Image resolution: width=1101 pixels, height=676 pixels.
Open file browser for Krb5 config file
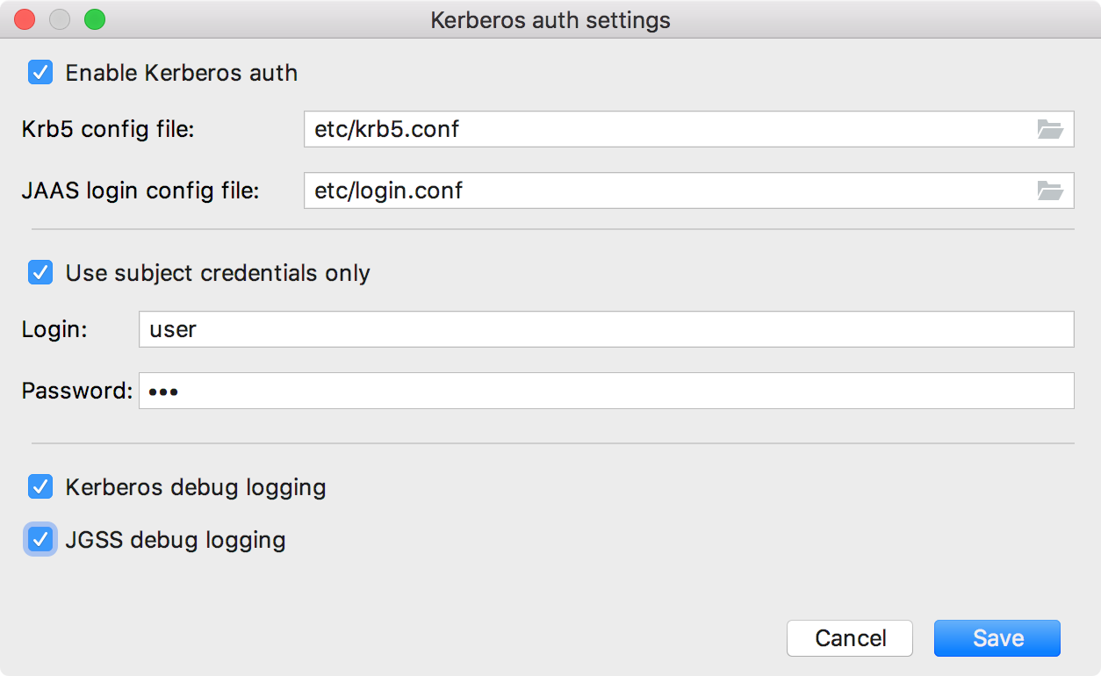coord(1053,129)
